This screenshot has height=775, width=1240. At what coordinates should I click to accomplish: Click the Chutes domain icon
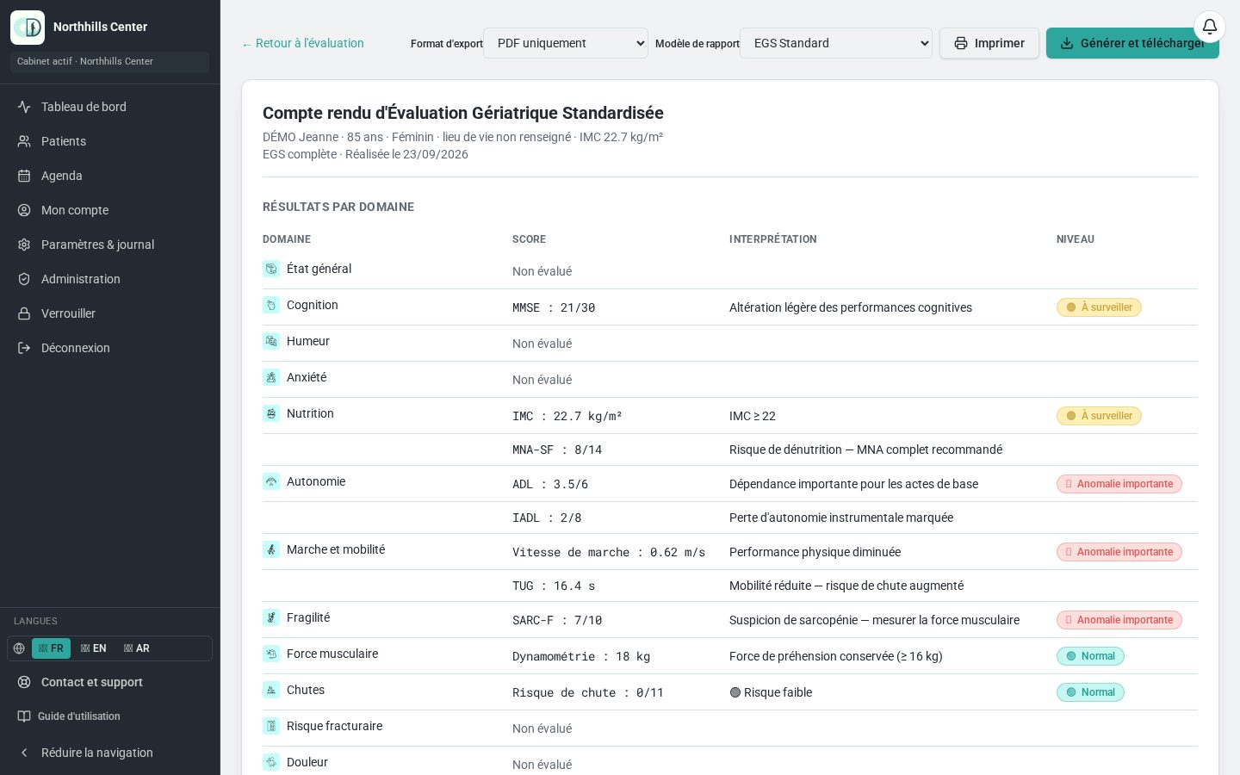271,690
